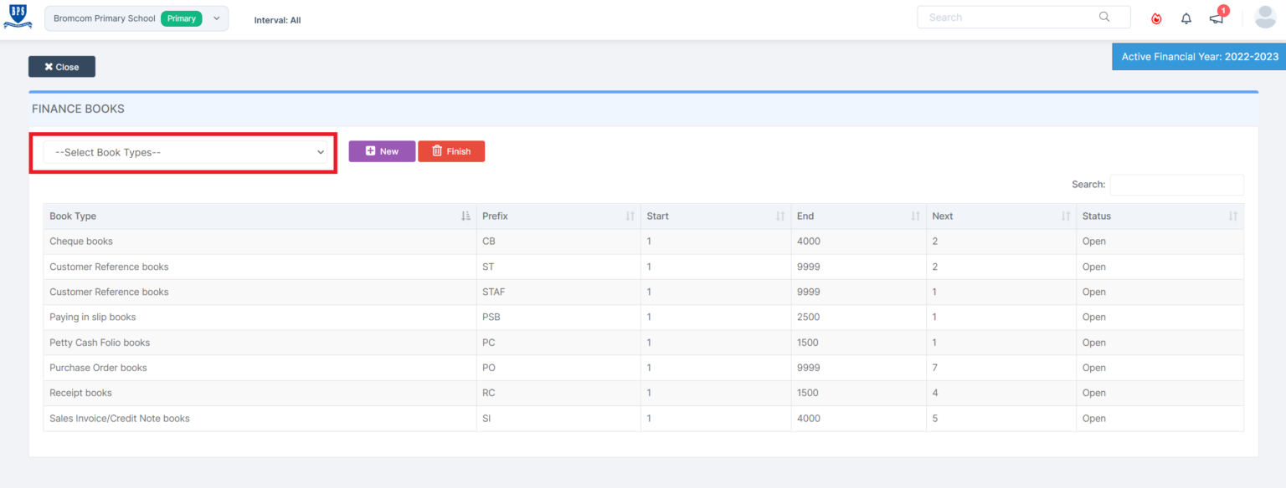Open the announcements megaphone icon
1286x488 pixels.
click(1217, 18)
